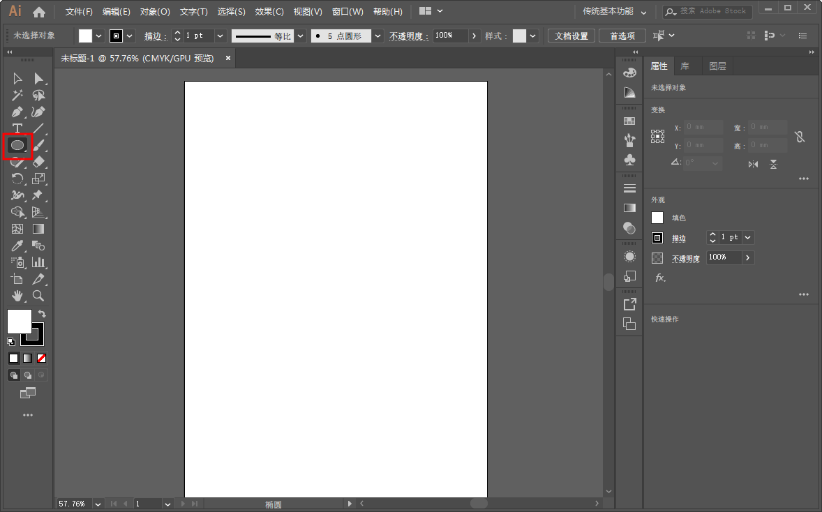Swap fill and stroke colors
The image size is (822, 512).
coord(42,314)
